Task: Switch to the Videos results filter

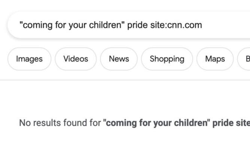Action: pos(76,59)
